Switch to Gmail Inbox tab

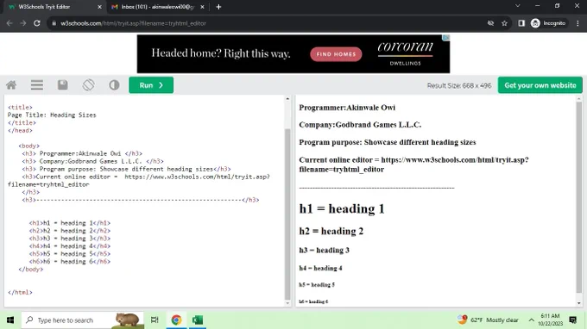click(157, 7)
